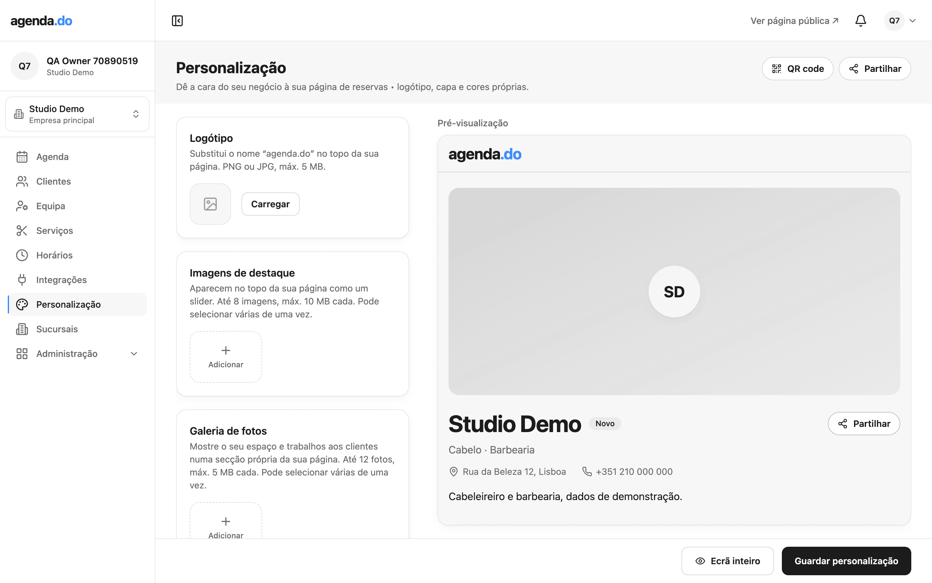Click the Personalização palette icon
932x583 pixels.
pyautogui.click(x=22, y=304)
